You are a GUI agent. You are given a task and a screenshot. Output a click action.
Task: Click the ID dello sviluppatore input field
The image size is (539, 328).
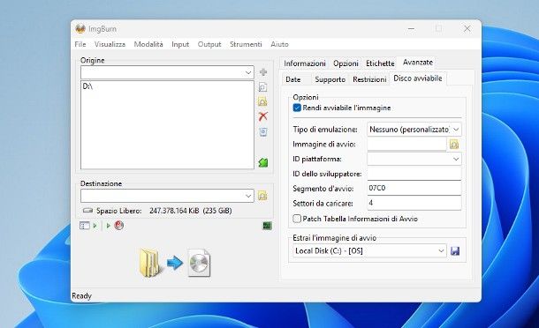[x=414, y=174]
